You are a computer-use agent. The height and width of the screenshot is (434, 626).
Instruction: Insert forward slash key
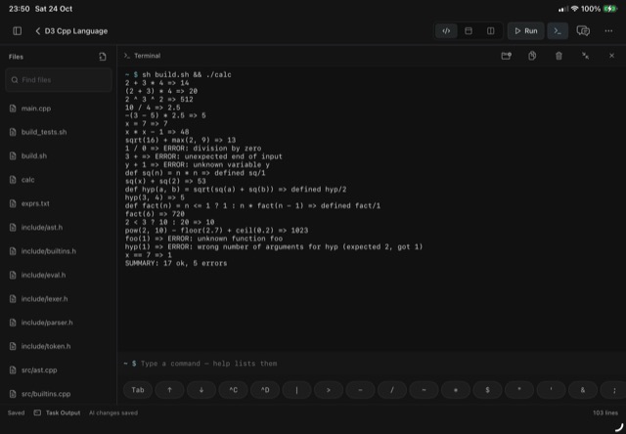click(x=392, y=390)
